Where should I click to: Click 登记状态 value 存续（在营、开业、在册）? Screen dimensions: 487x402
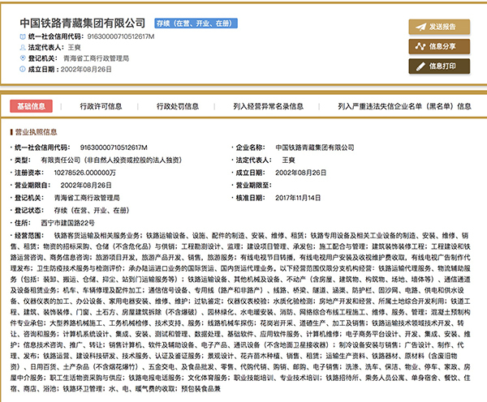[92, 210]
